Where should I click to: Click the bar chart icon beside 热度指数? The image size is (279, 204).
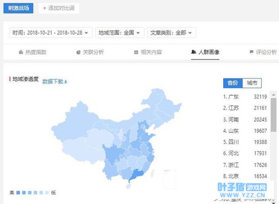coord(21,52)
